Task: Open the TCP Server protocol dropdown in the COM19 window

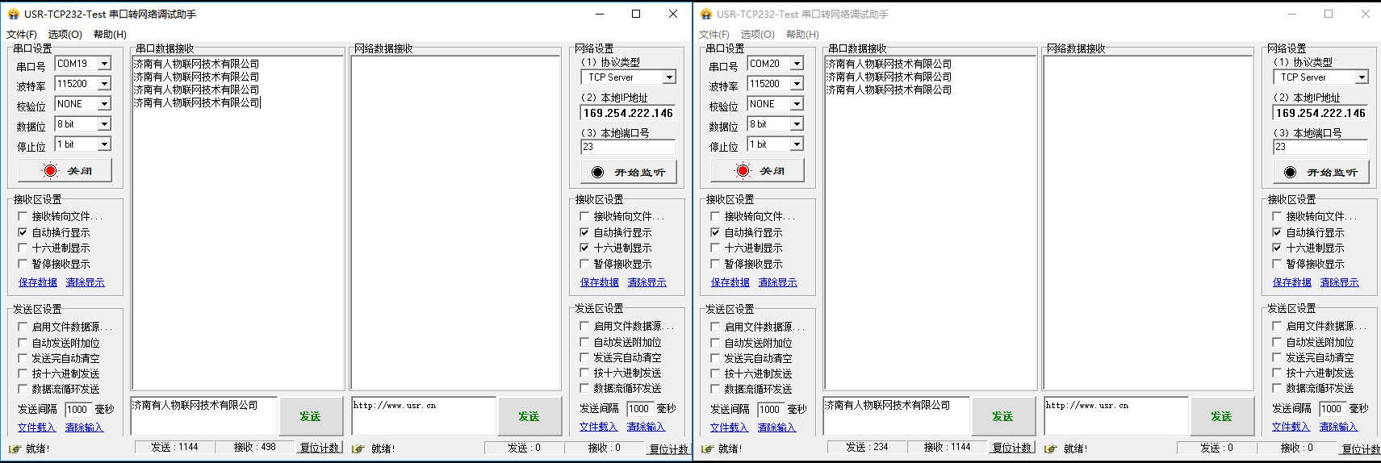Action: tap(669, 77)
